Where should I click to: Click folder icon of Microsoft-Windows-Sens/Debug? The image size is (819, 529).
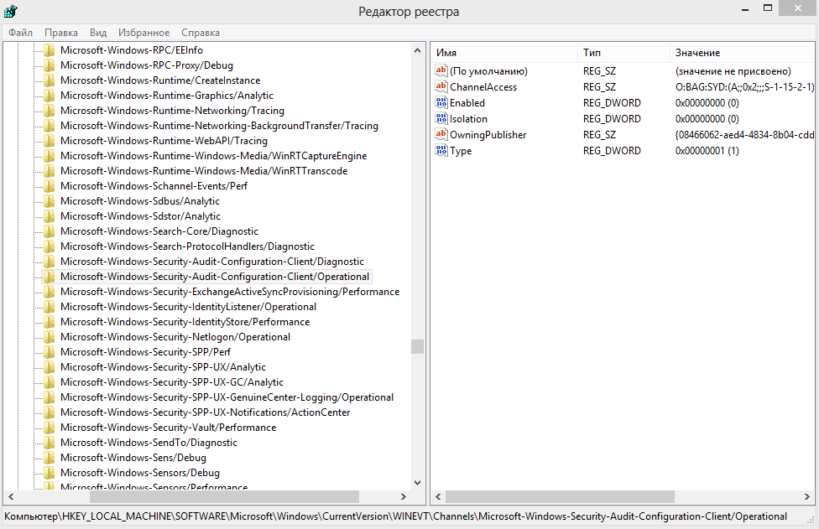point(50,458)
